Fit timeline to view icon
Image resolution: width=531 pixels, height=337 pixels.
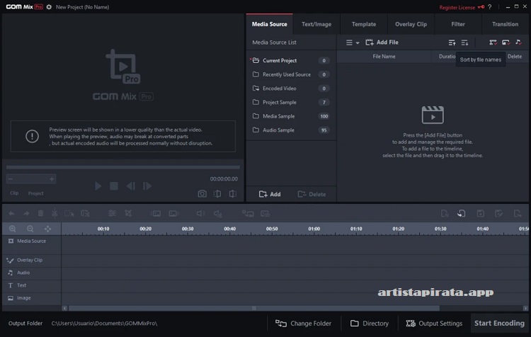[x=47, y=229]
